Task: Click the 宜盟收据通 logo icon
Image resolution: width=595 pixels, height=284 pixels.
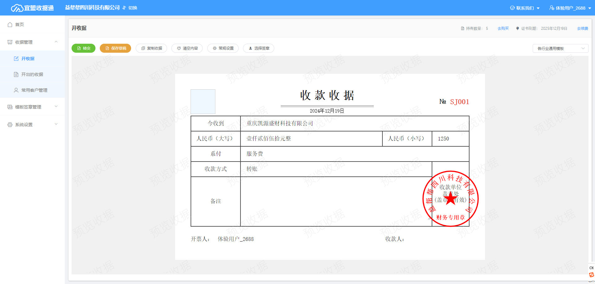Action: point(17,8)
